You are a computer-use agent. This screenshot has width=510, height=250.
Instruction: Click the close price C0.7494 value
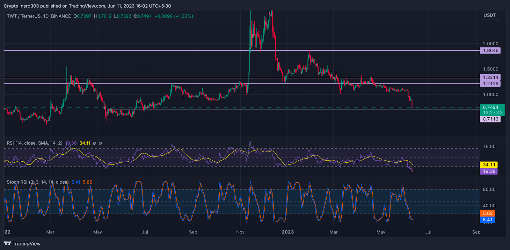143,16
